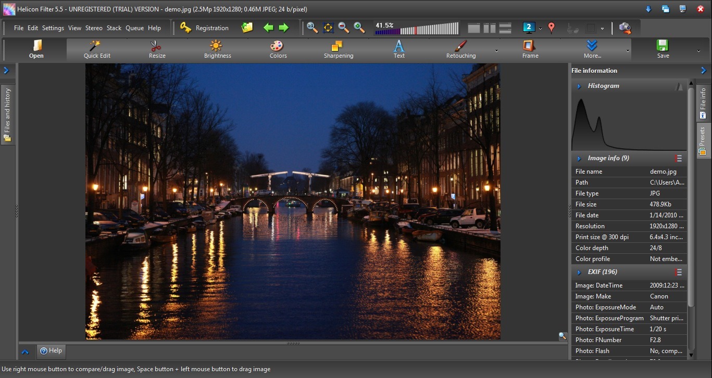Toggle Image info list options icon
Screen dimensions: 712x378
[678, 158]
